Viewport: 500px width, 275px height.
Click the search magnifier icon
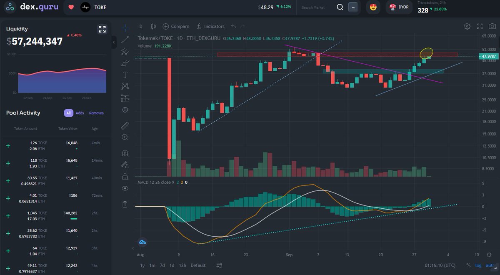(340, 7)
